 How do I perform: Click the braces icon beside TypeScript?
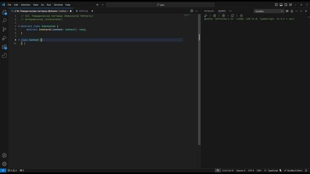click(x=265, y=171)
